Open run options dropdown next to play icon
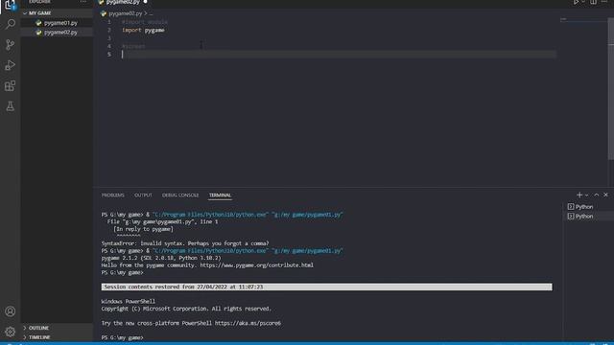This screenshot has width=614, height=345. (583, 2)
